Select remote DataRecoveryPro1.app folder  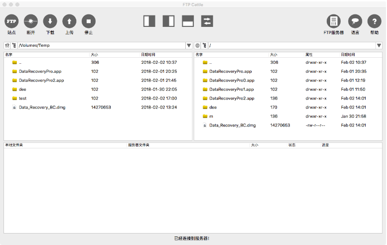(x=288, y=89)
